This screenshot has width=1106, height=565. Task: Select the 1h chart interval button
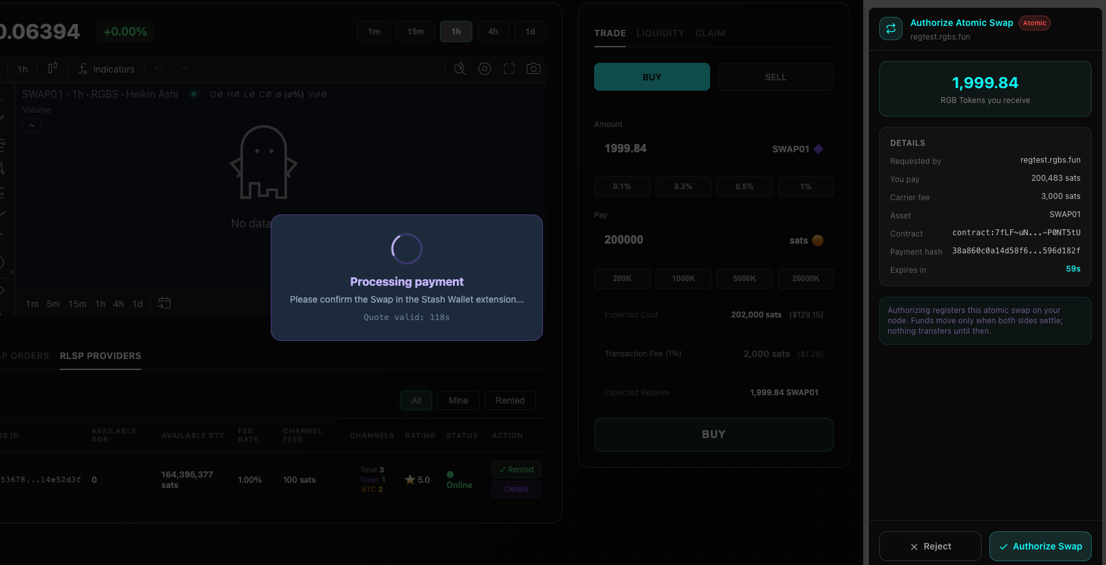pos(456,31)
